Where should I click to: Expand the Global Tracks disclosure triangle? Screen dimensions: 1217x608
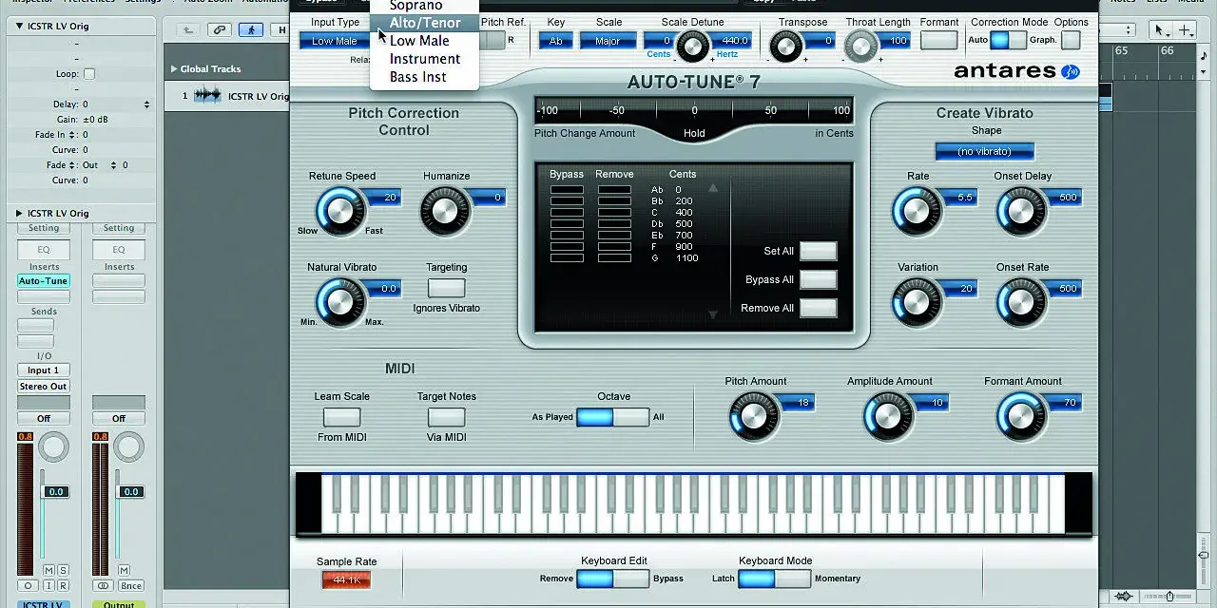[x=174, y=69]
